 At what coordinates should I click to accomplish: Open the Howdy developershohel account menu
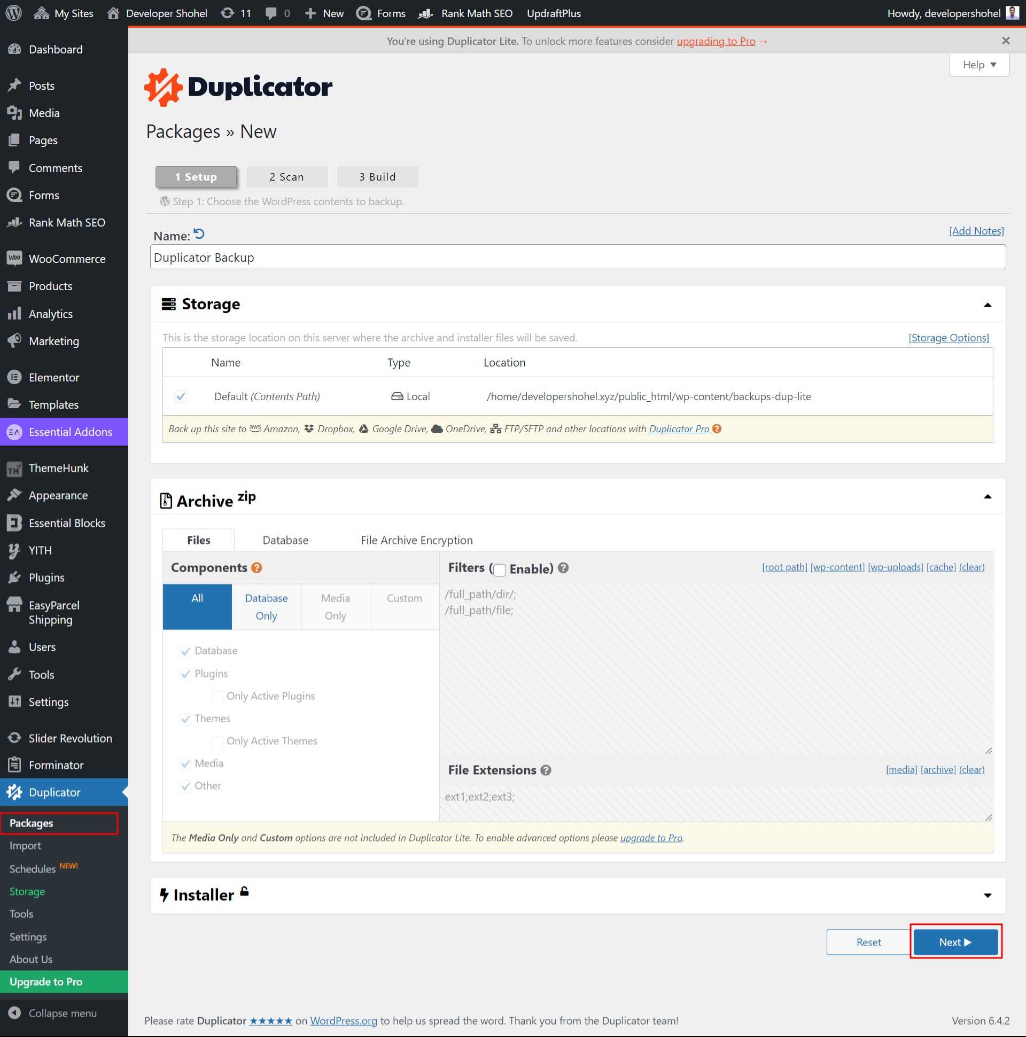click(953, 13)
